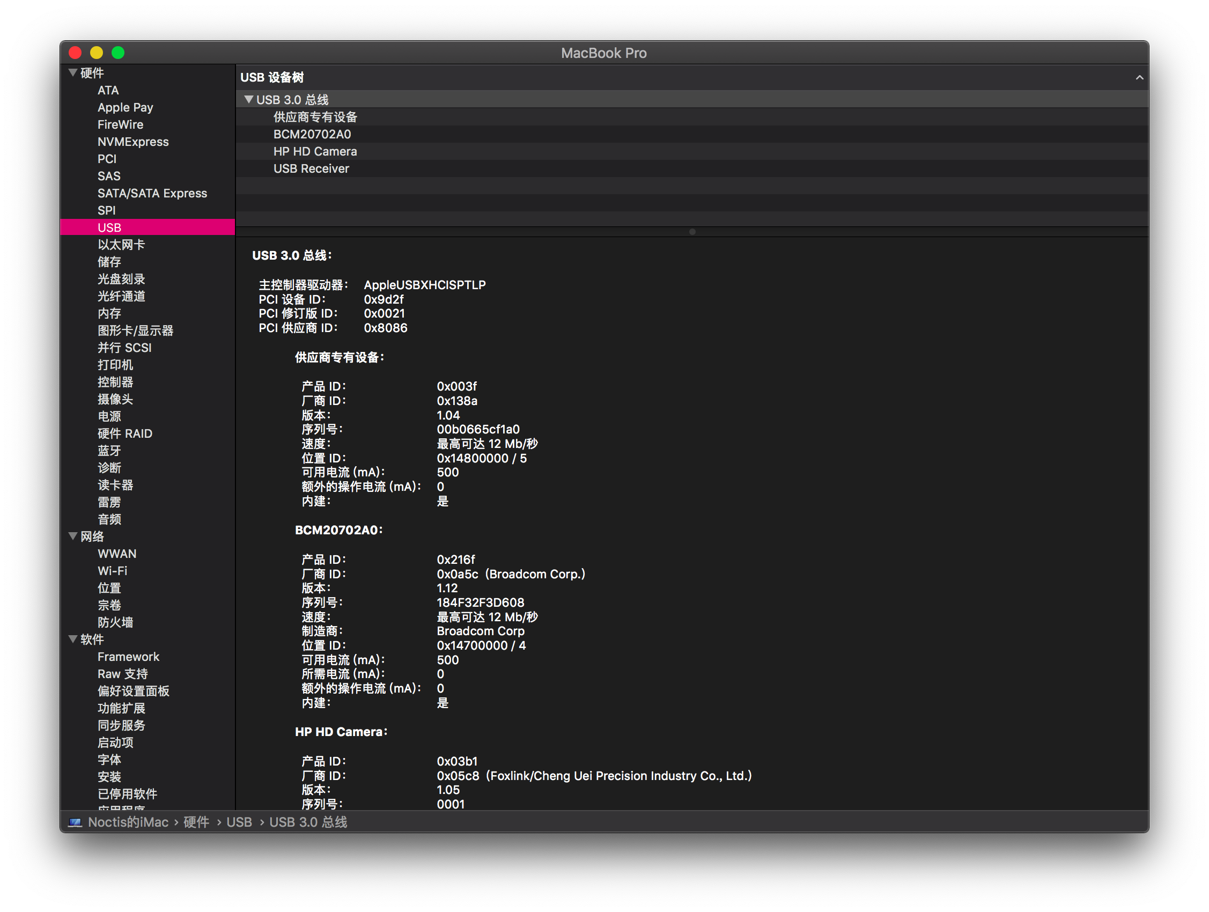This screenshot has width=1209, height=912.
Task: Select HP HD Camera device row
Action: [315, 151]
